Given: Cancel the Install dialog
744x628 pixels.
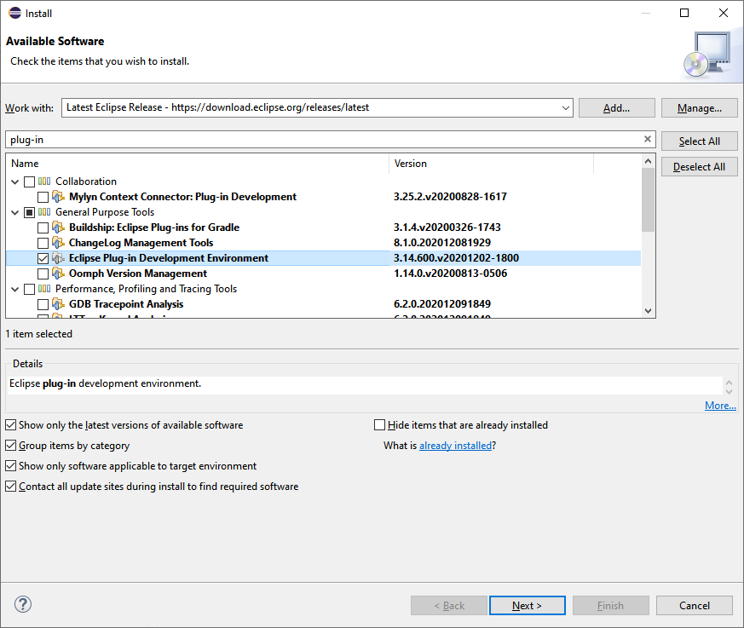Looking at the screenshot, I should click(x=695, y=606).
